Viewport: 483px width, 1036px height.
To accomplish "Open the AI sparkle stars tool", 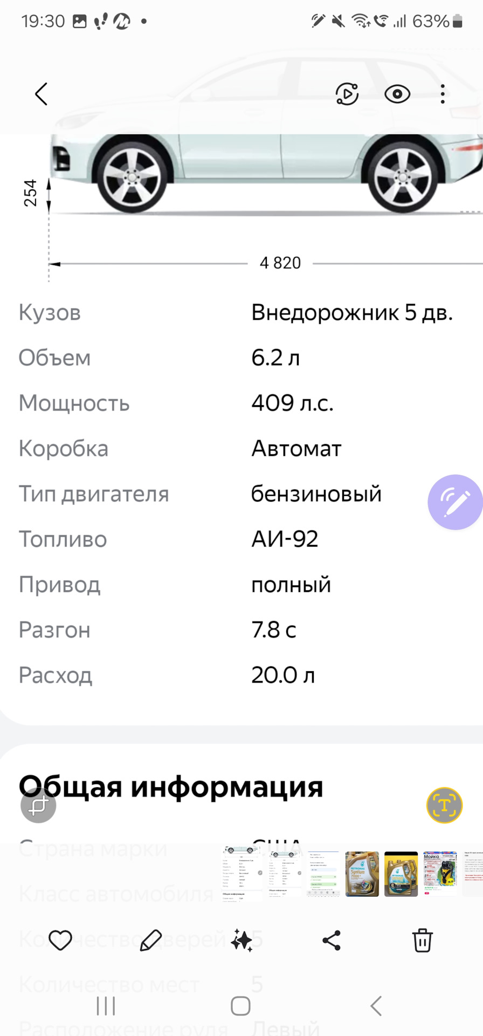I will point(241,940).
